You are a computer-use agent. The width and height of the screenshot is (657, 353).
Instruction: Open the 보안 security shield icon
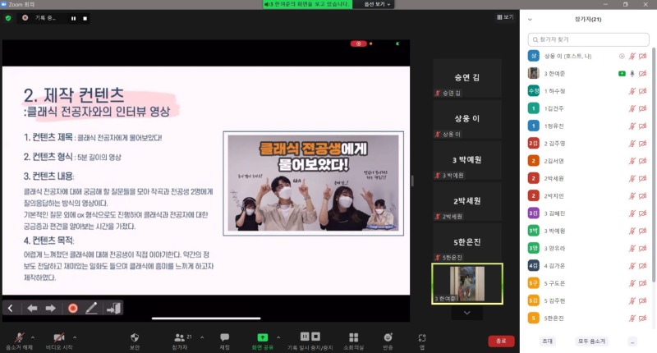click(x=135, y=337)
